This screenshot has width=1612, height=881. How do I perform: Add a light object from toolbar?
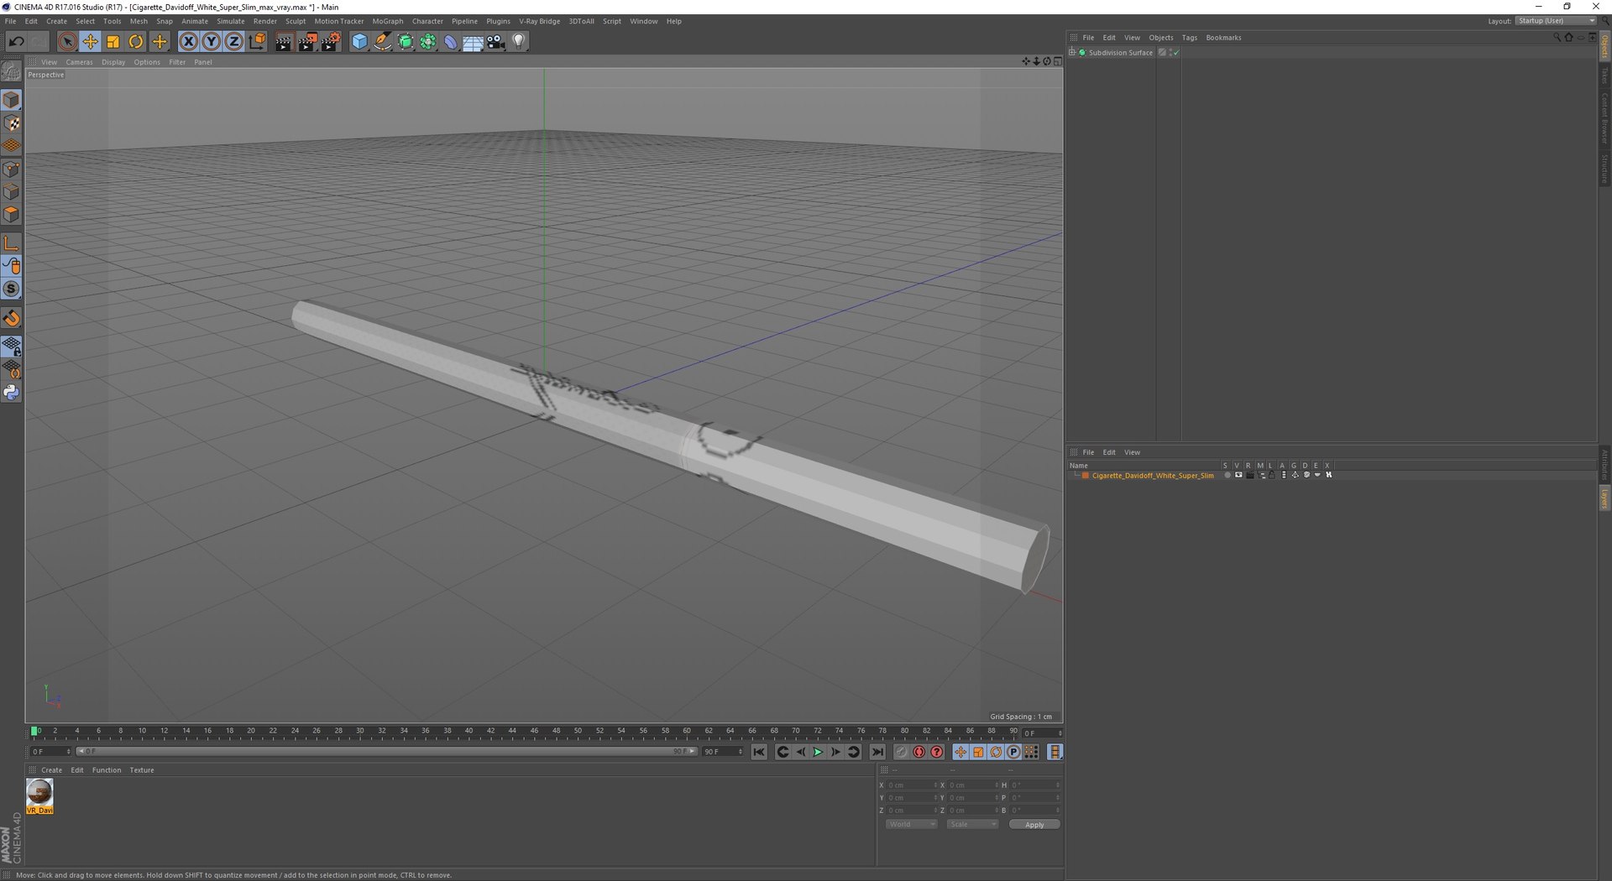coord(519,41)
